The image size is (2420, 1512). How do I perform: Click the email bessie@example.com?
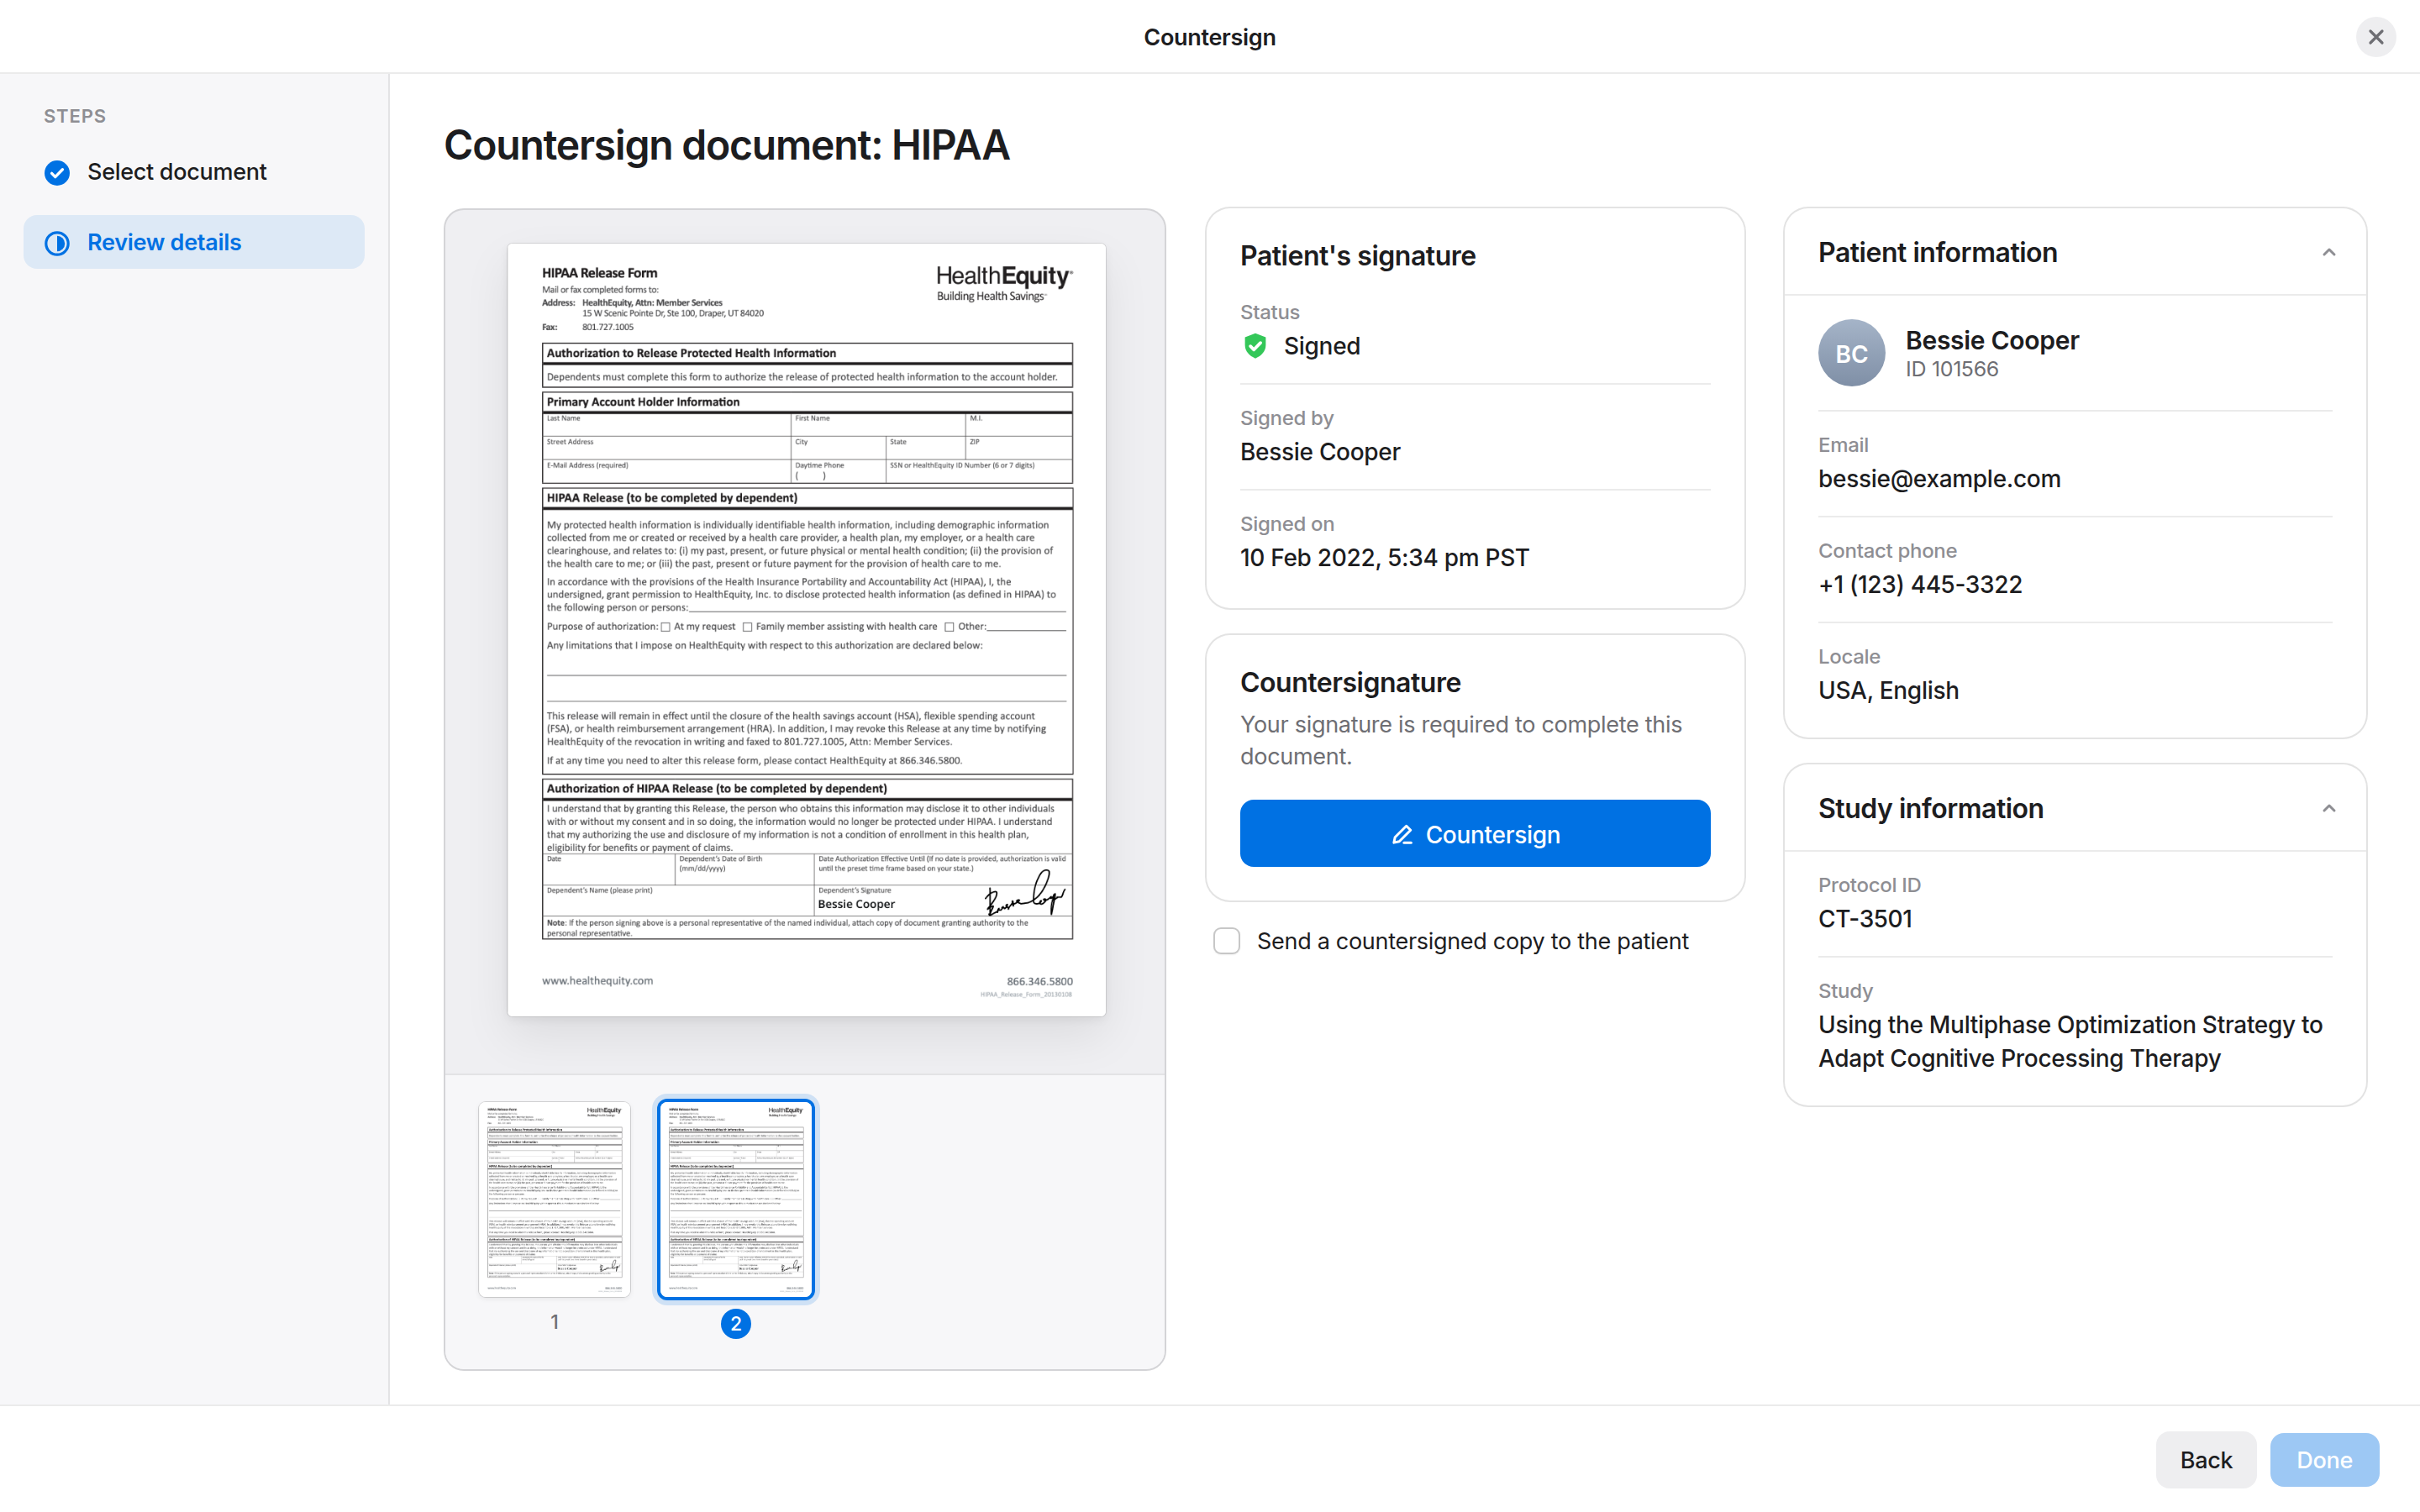[1939, 479]
